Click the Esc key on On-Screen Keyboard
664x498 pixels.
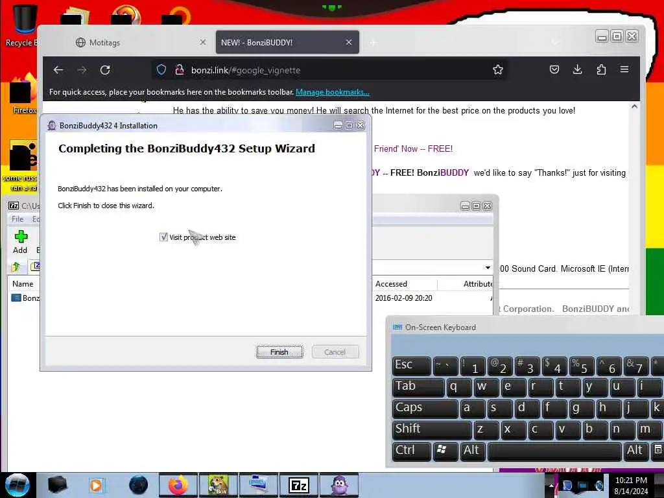[x=412, y=366]
